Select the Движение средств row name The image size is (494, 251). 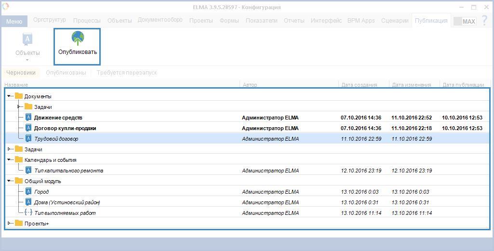[58, 118]
